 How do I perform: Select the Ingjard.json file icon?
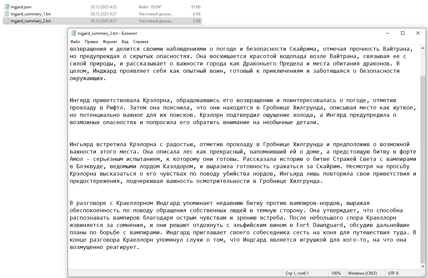pyautogui.click(x=7, y=7)
